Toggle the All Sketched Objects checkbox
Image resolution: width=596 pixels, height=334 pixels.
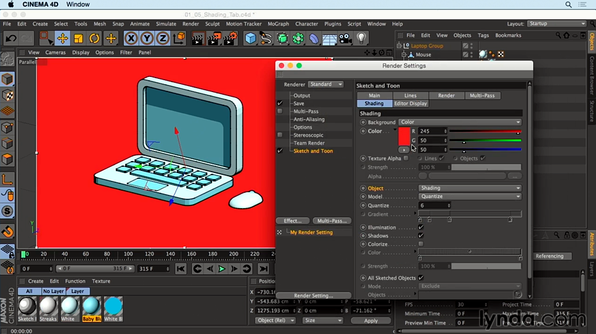click(421, 278)
